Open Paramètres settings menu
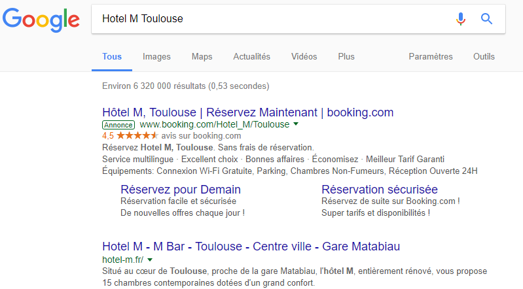The image size is (523, 289). click(431, 57)
